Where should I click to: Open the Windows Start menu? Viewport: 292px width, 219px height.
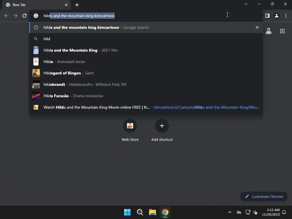(127, 212)
